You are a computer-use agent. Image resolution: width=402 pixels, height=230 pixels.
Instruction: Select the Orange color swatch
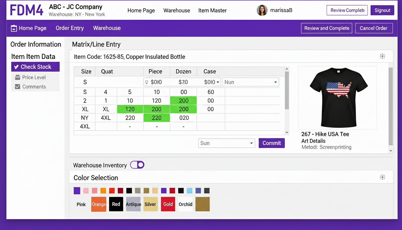[x=99, y=204]
